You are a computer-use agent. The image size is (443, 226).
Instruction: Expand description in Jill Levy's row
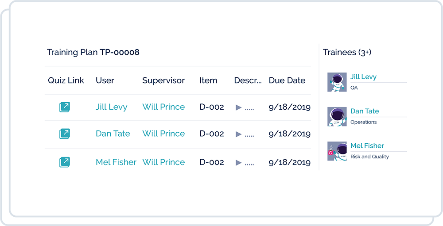(239, 107)
